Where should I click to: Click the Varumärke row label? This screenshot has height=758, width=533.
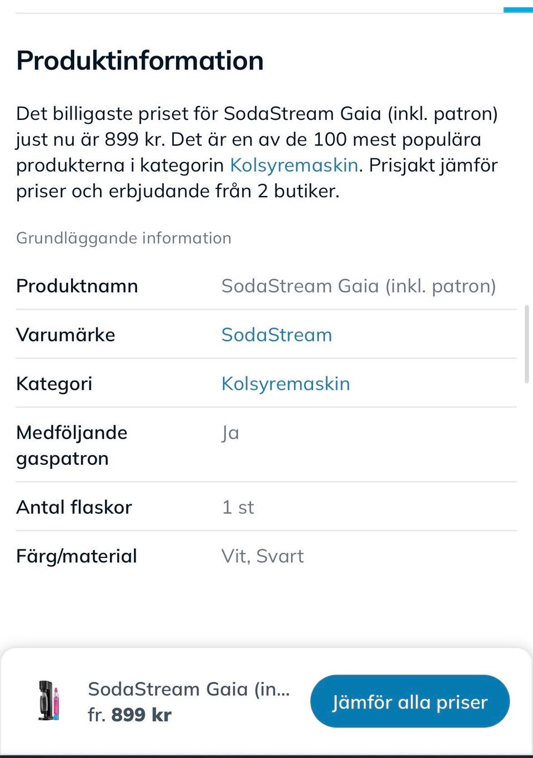point(66,335)
